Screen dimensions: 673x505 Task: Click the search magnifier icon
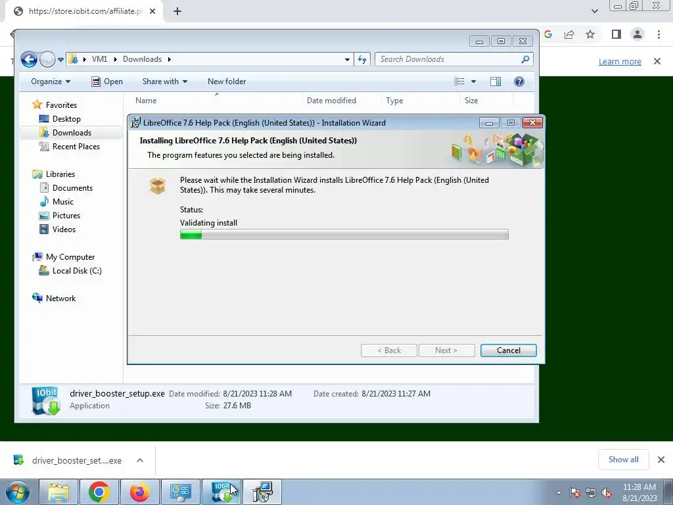525,59
